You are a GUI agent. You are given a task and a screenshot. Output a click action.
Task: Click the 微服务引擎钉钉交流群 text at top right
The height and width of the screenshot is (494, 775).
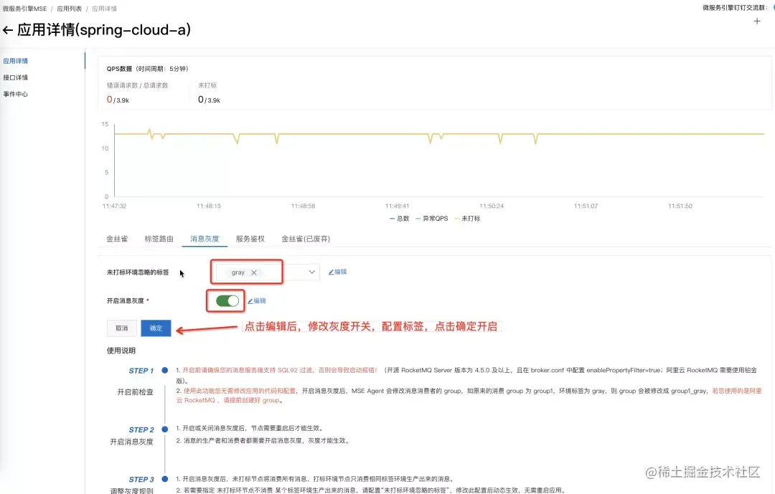tap(735, 8)
